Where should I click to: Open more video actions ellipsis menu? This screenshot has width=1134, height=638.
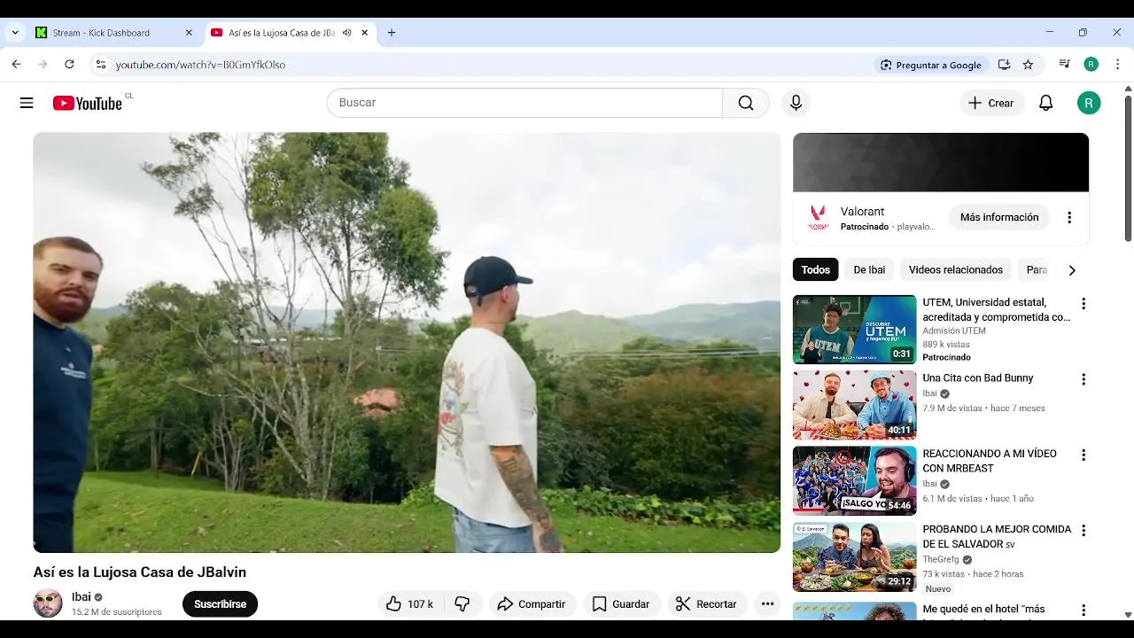(768, 604)
